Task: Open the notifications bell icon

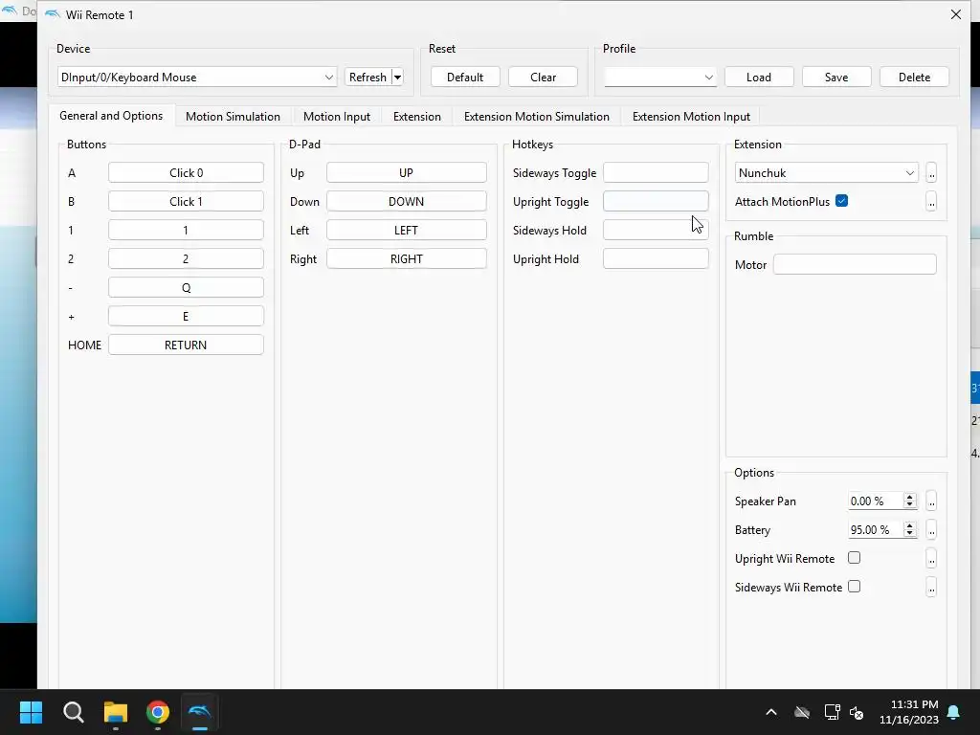Action: click(954, 712)
